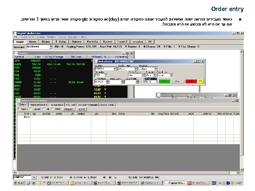The image size is (255, 191).
Task: Click the main window vertical scrollbar down arrow
Action: tap(242, 169)
